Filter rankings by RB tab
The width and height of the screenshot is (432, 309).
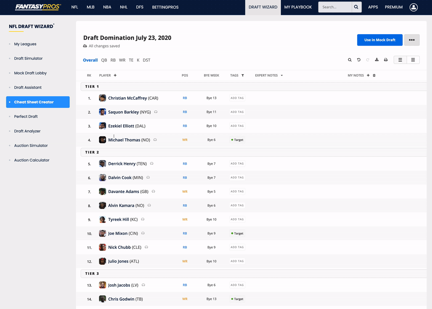tap(113, 60)
